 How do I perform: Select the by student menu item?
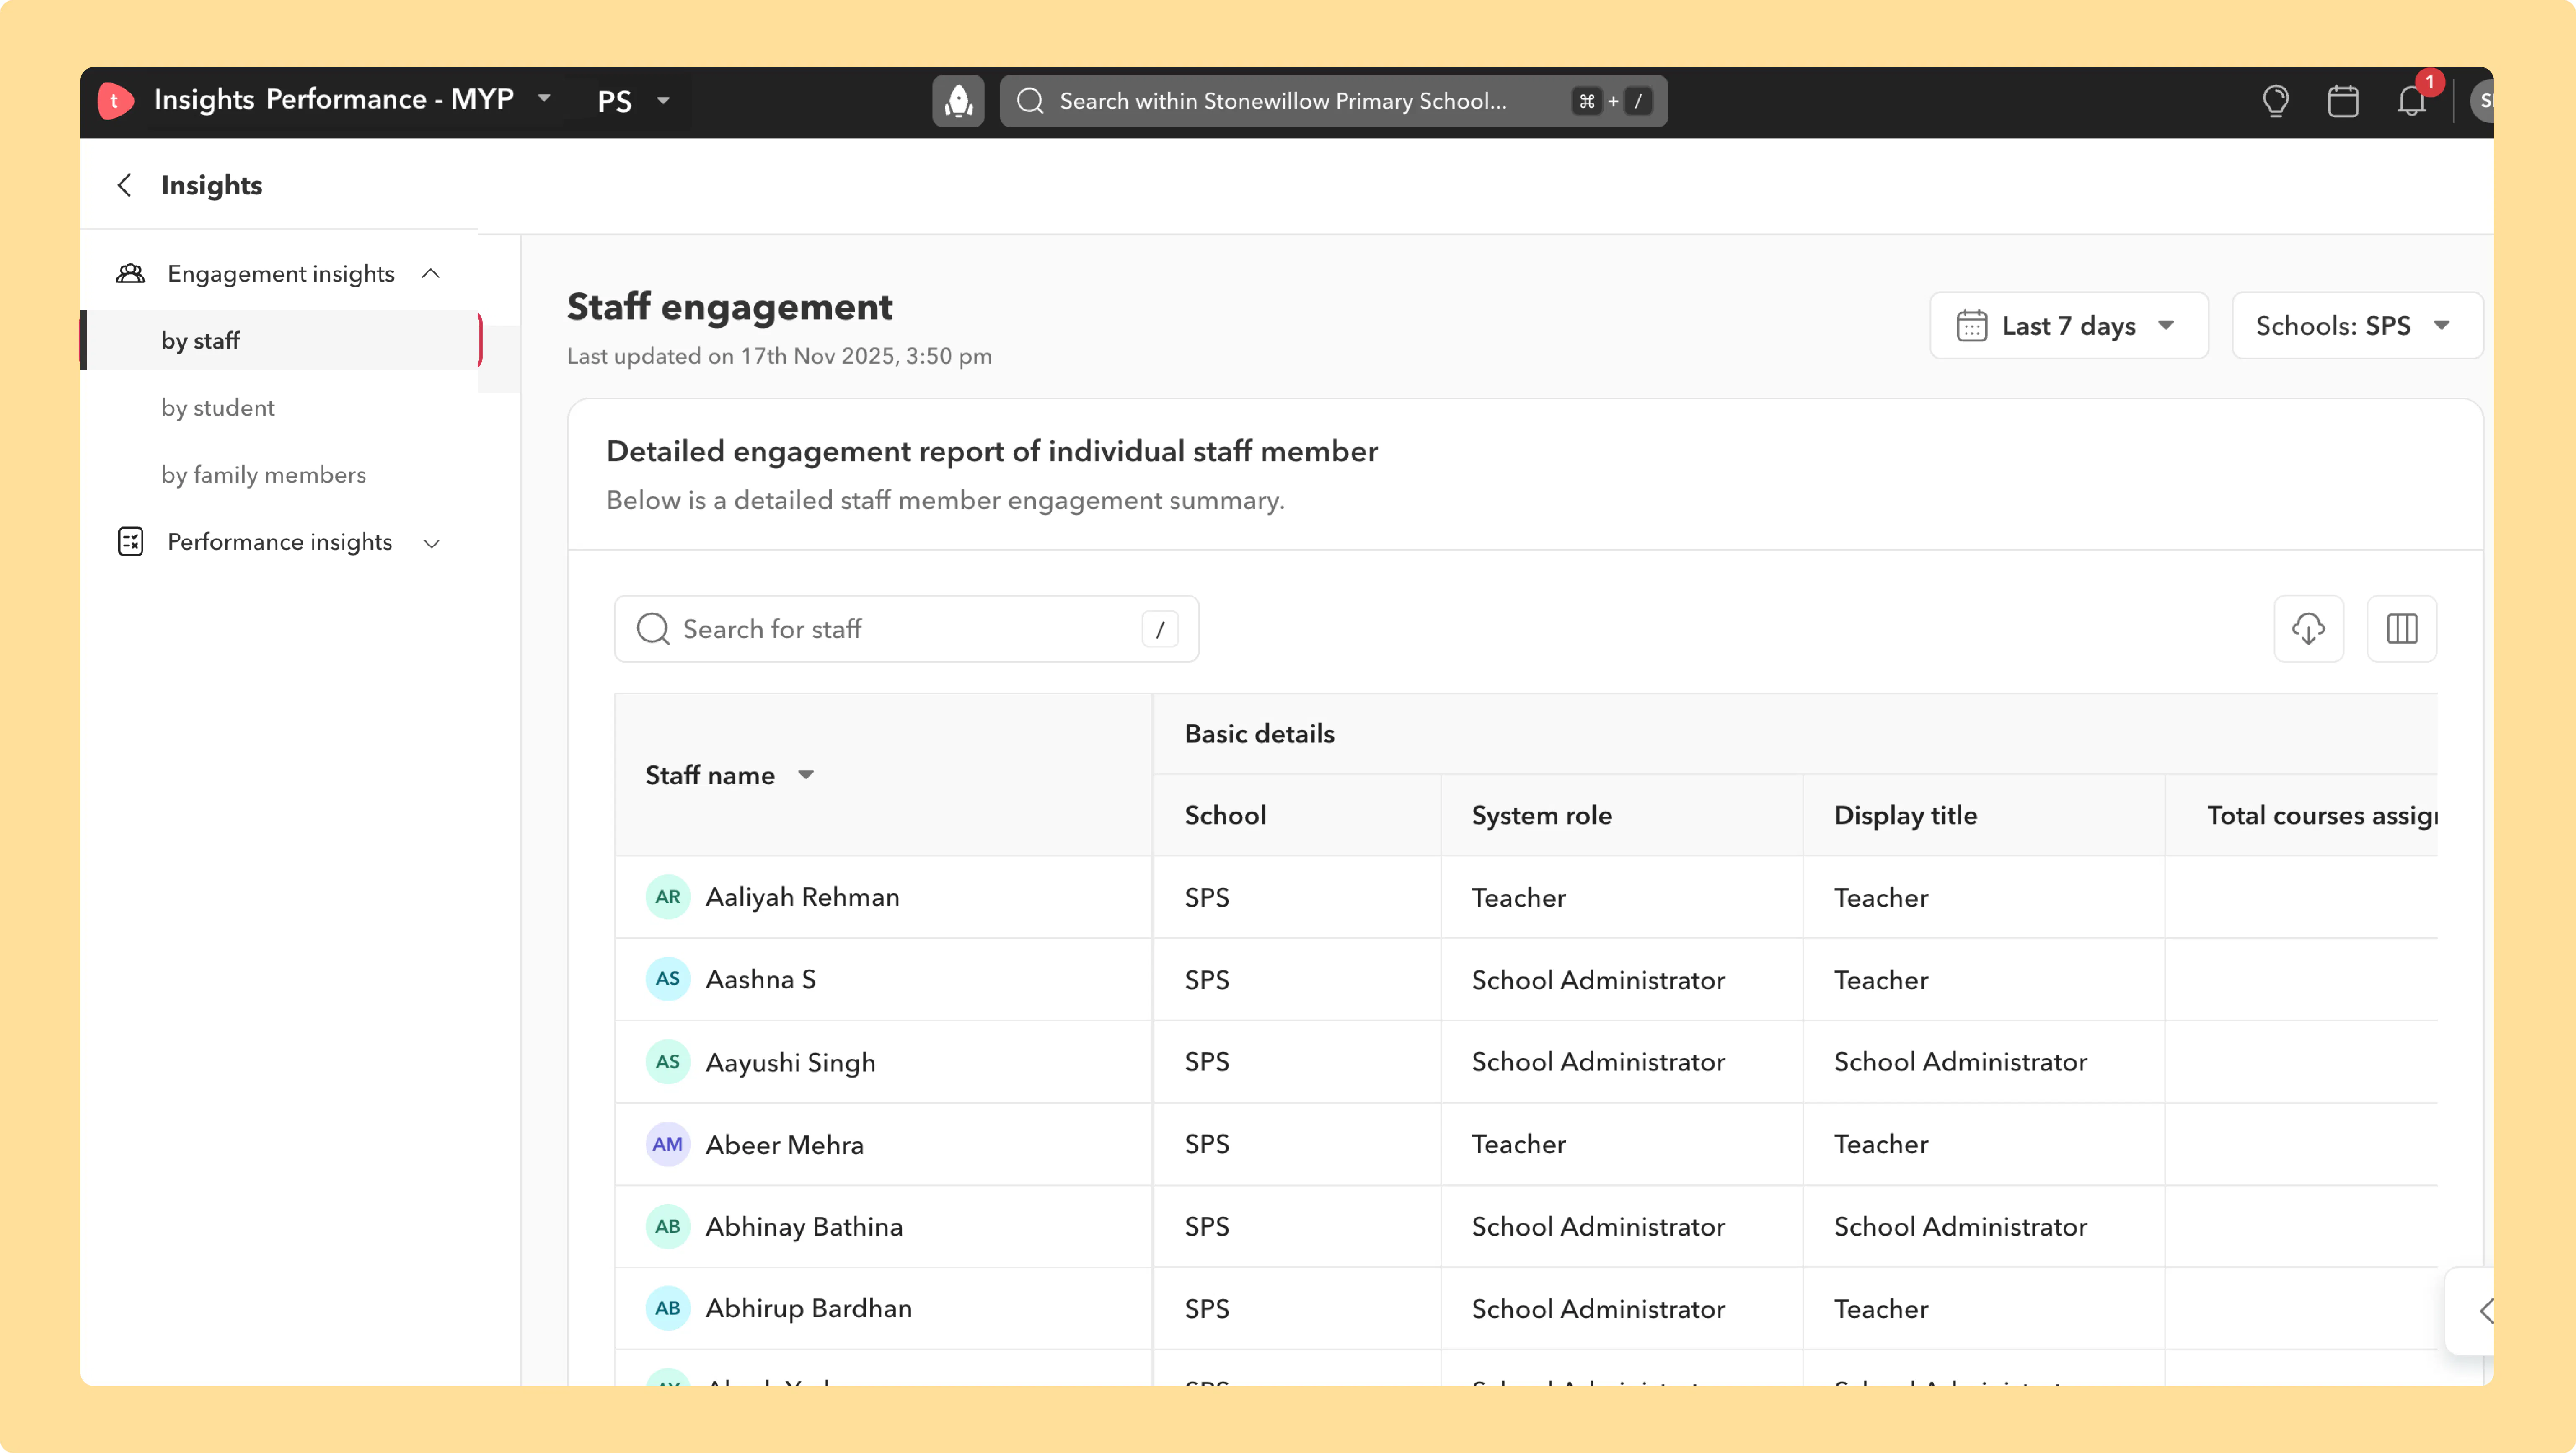217,408
